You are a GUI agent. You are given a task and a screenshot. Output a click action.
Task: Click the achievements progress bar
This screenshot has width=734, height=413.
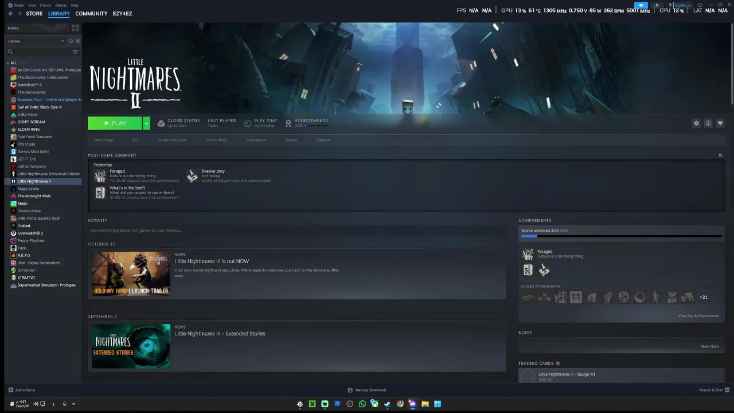(622, 236)
